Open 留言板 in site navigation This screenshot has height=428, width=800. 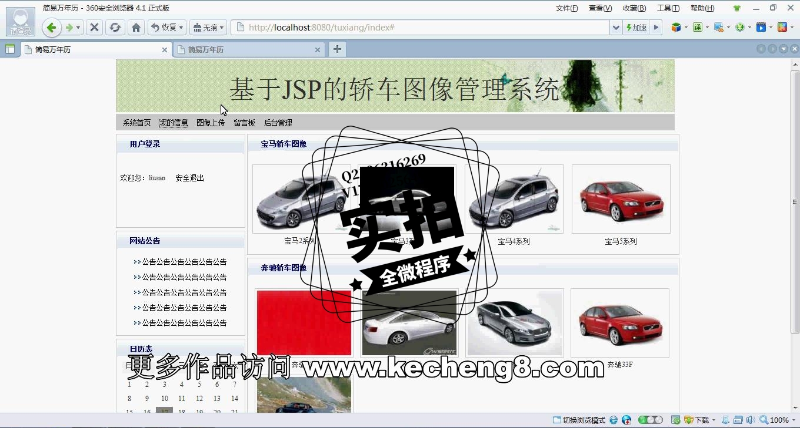tap(244, 123)
